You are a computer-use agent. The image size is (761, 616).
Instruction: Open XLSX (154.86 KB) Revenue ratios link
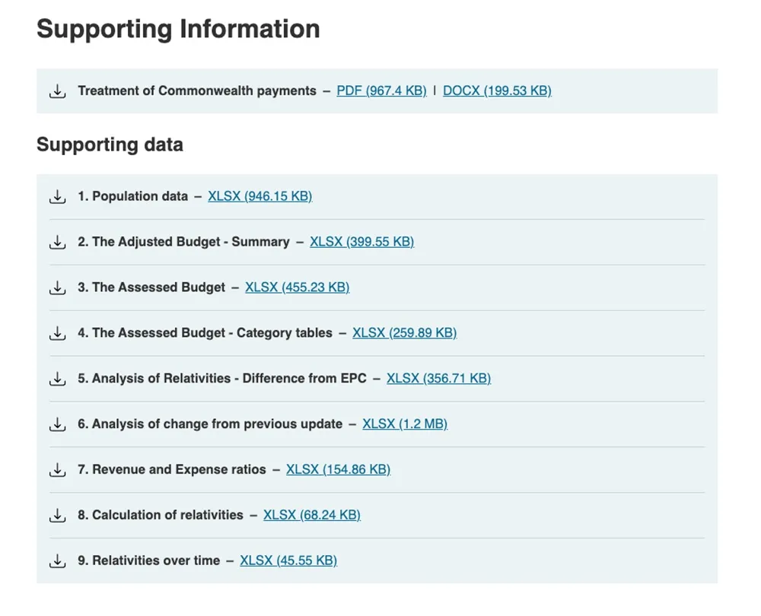click(339, 469)
